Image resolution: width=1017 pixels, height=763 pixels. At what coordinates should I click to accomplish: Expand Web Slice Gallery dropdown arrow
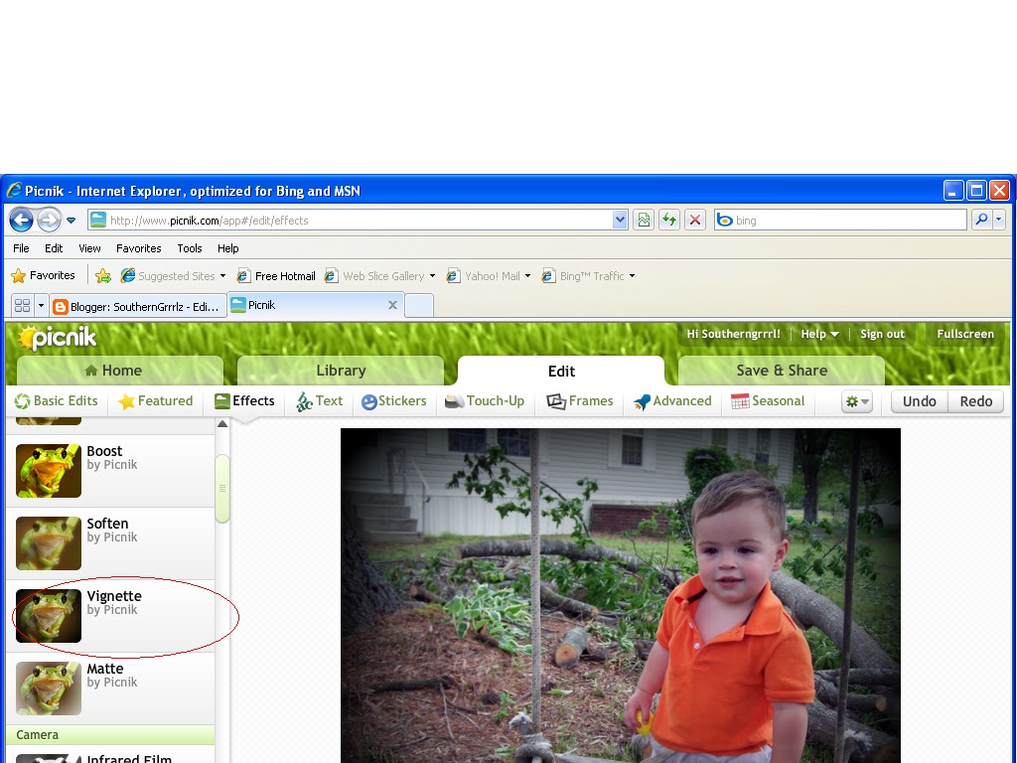coord(432,276)
